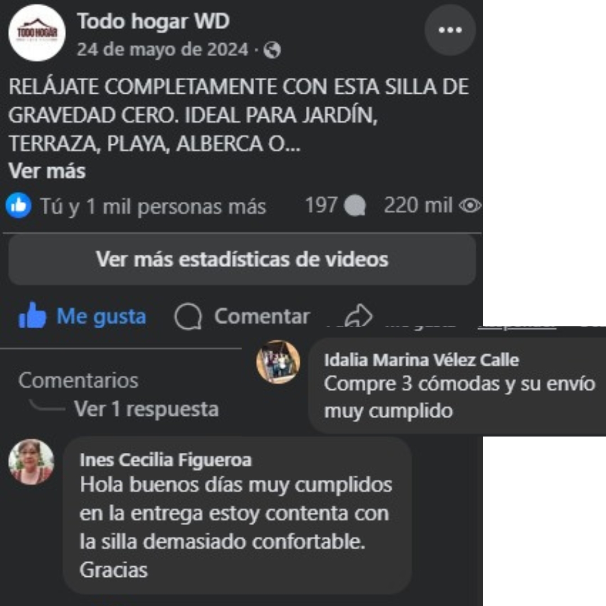
Task: Click the blue like reaction icon
Action: (x=19, y=205)
